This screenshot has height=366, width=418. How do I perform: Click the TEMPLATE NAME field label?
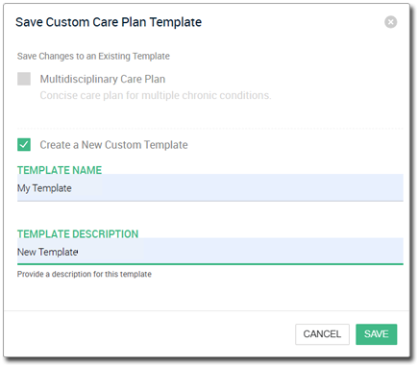[x=60, y=170]
